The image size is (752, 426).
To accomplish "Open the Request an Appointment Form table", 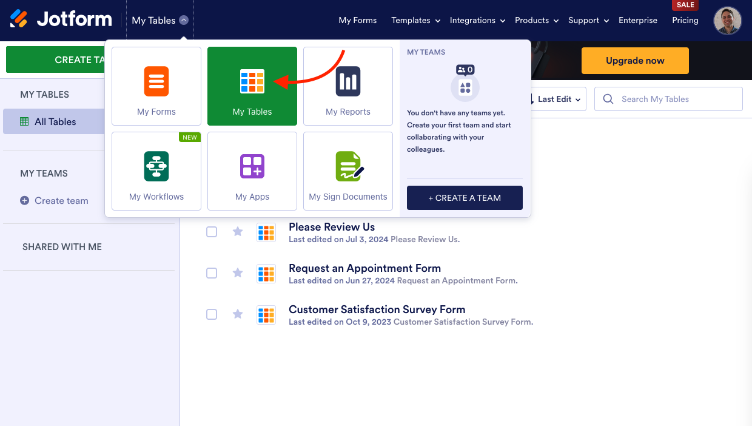I will 364,268.
